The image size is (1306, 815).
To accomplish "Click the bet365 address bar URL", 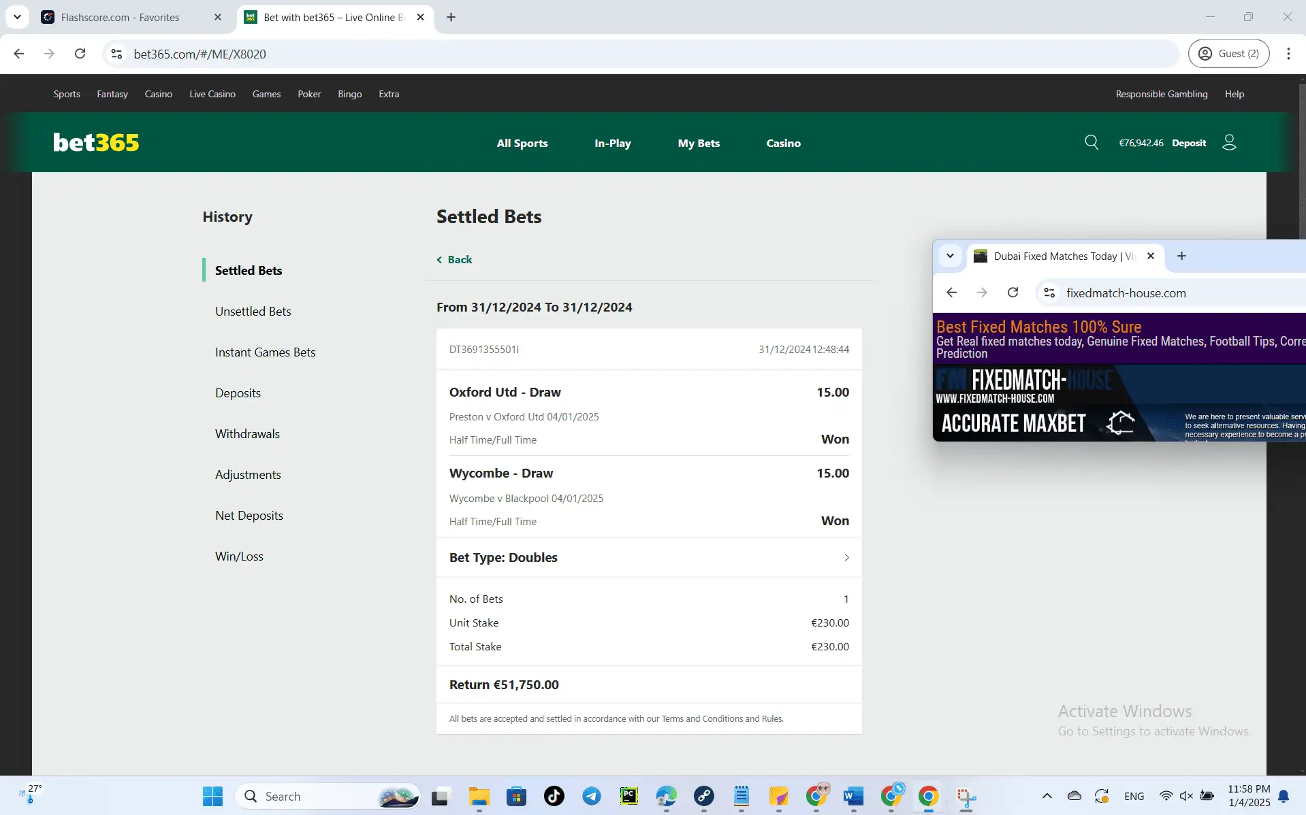I will (200, 54).
